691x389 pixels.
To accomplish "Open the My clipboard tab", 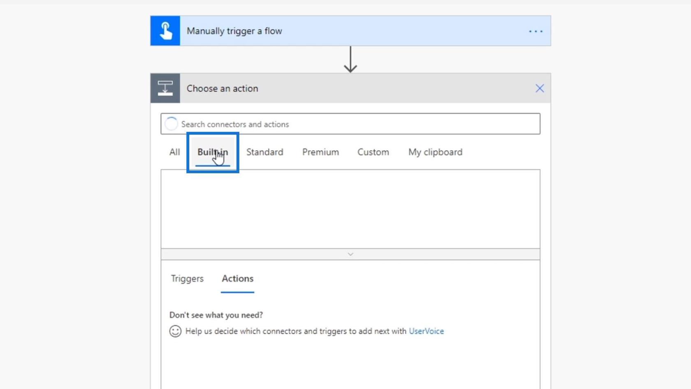I will [435, 152].
